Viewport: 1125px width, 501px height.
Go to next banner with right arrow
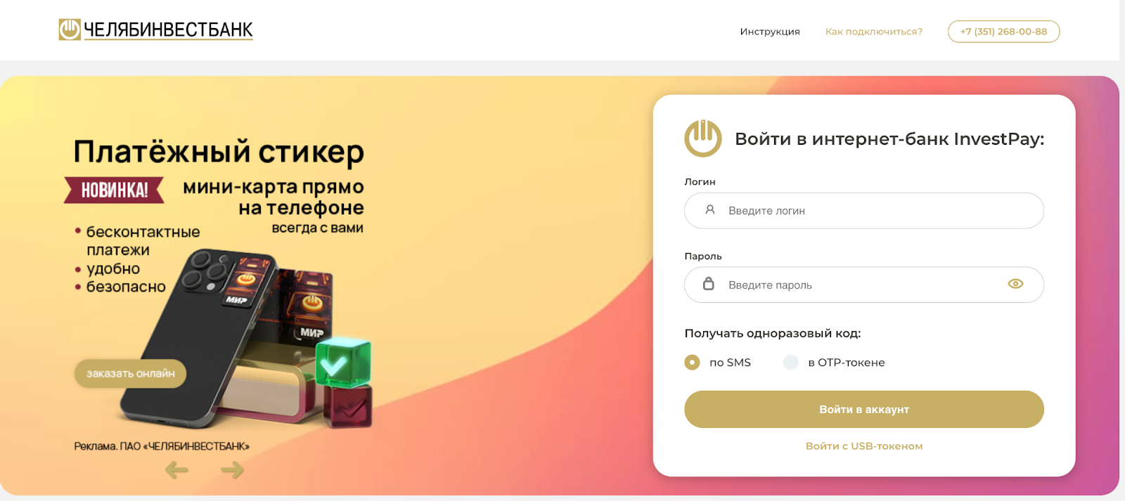(x=232, y=470)
